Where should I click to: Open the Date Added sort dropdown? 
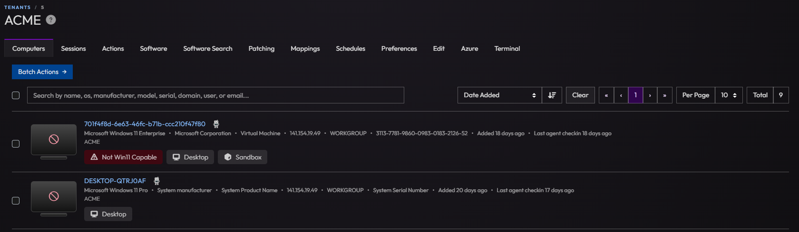pyautogui.click(x=499, y=95)
